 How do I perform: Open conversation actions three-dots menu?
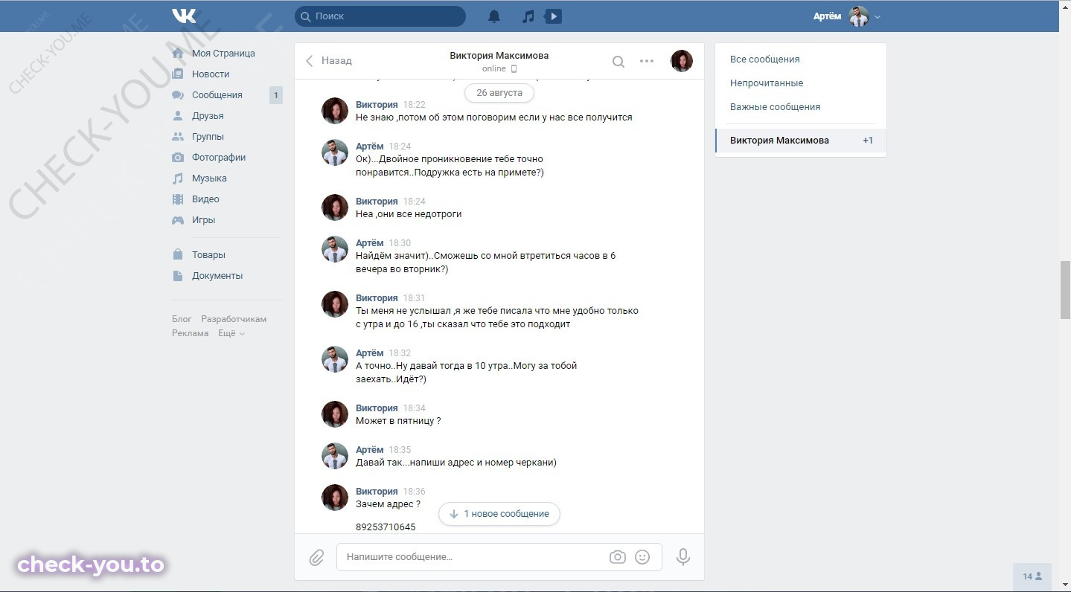click(647, 61)
